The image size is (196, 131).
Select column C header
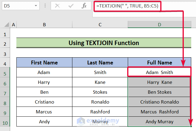[100, 25]
